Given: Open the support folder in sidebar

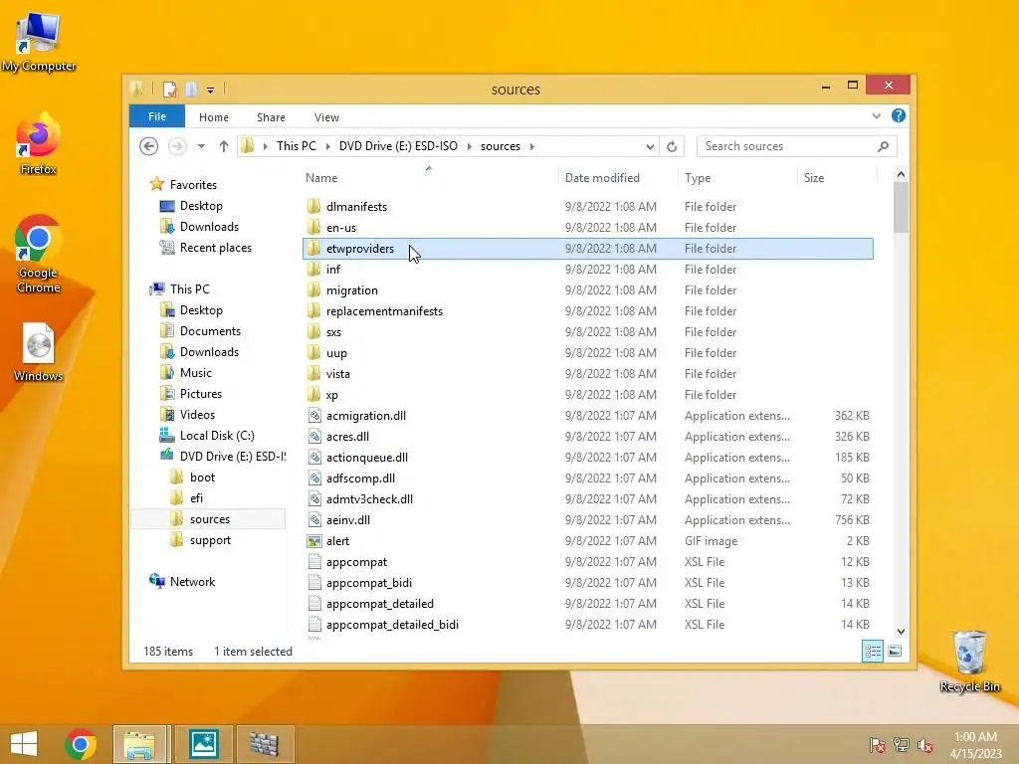Looking at the screenshot, I should click(210, 540).
